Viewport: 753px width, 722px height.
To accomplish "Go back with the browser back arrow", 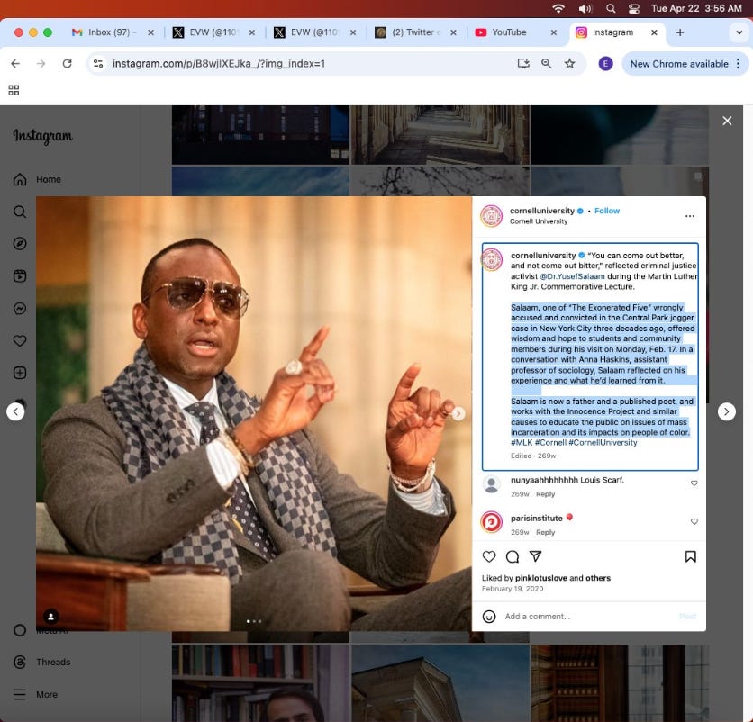I will (15, 64).
